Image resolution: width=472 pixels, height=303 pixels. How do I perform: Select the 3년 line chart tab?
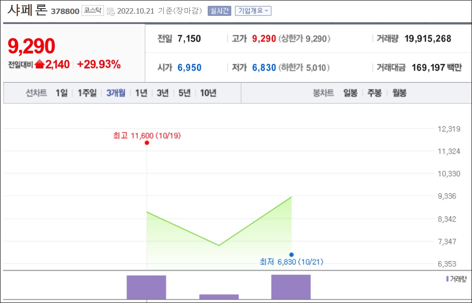pyautogui.click(x=162, y=93)
